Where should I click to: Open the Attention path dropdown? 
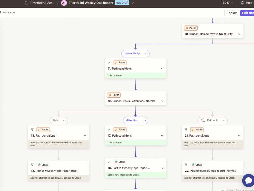(145, 120)
